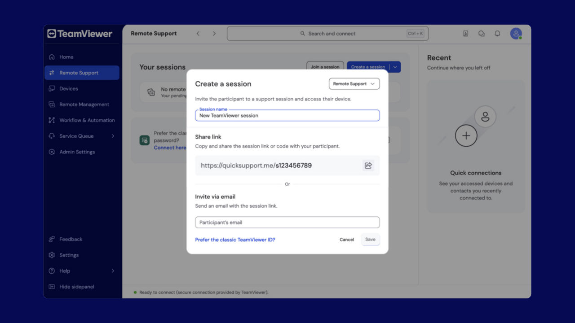Navigate forward with the right arrow

click(x=214, y=34)
